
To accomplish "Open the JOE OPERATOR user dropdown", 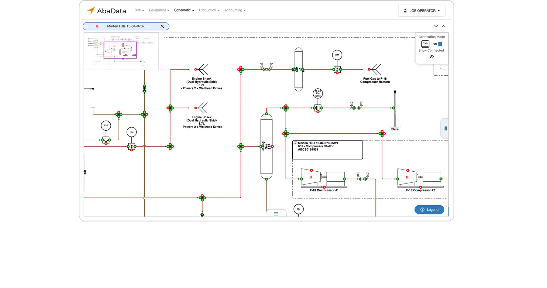I will click(x=422, y=11).
